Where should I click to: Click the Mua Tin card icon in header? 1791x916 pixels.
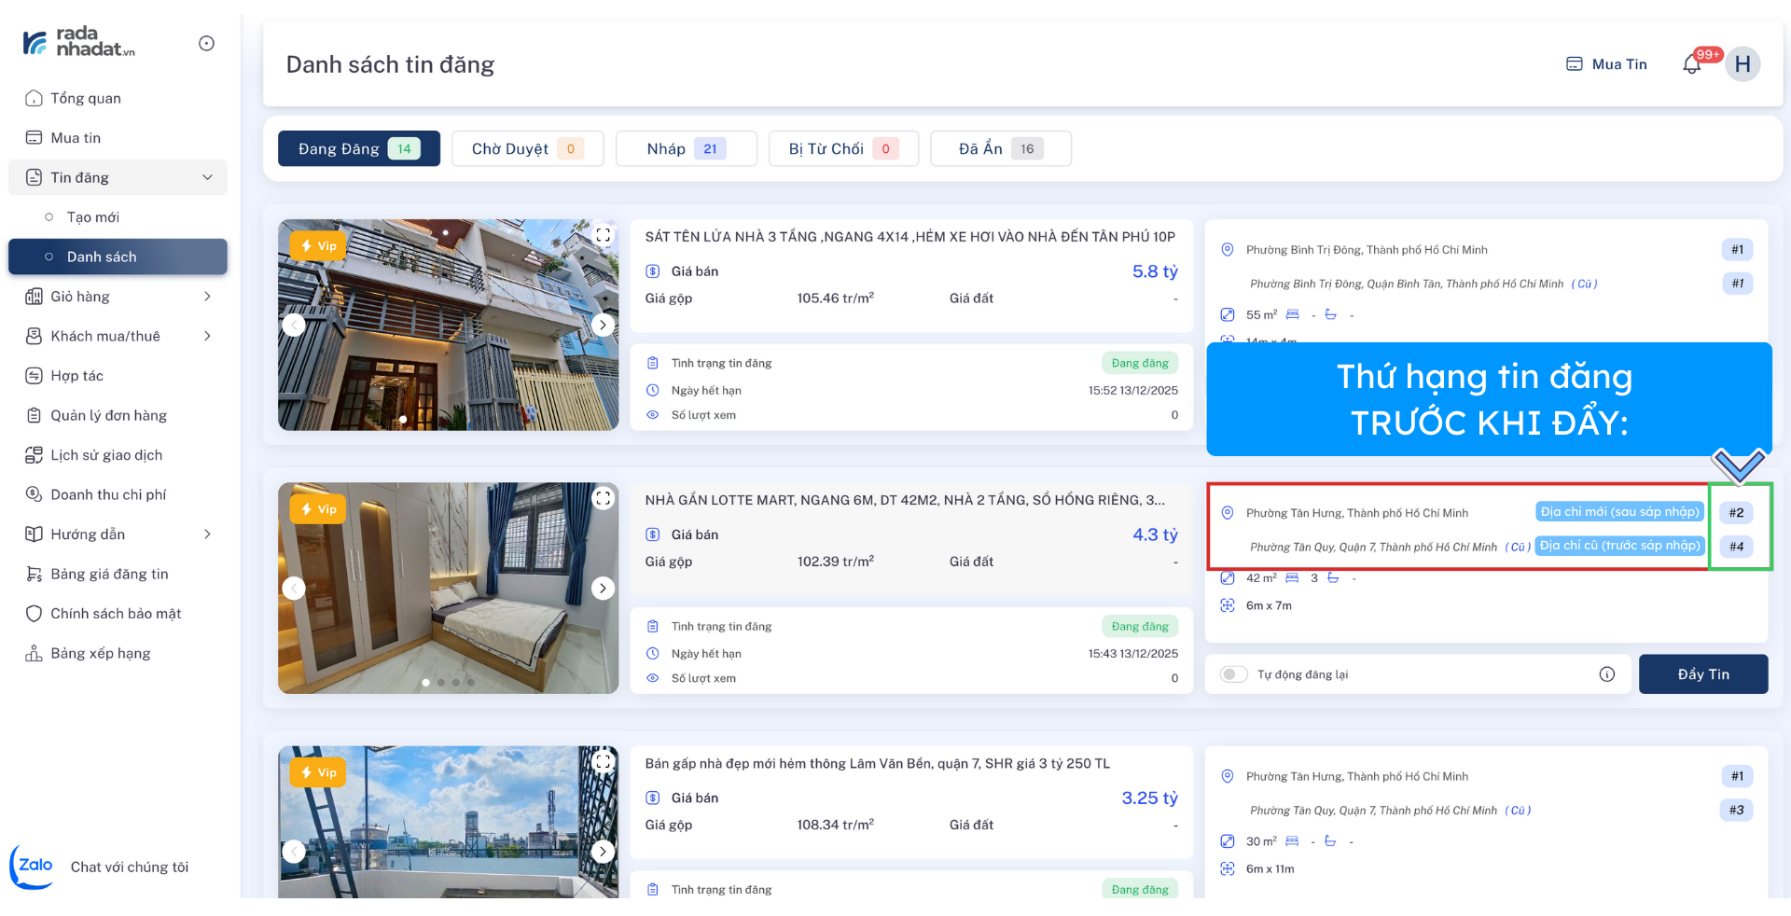point(1575,64)
